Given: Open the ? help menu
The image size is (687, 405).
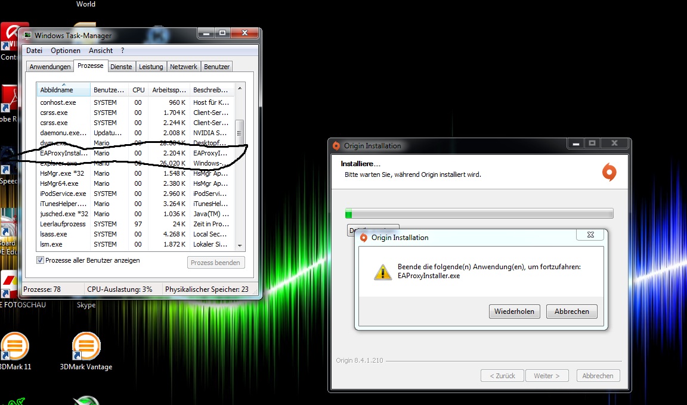Looking at the screenshot, I should 123,50.
